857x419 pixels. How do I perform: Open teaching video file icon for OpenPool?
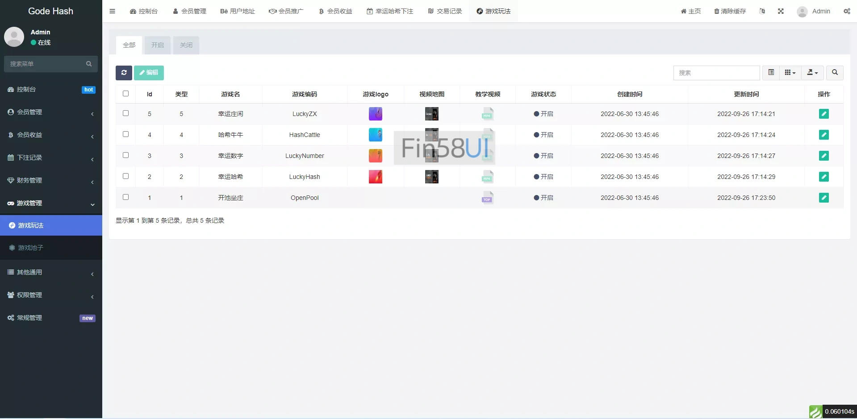(487, 198)
